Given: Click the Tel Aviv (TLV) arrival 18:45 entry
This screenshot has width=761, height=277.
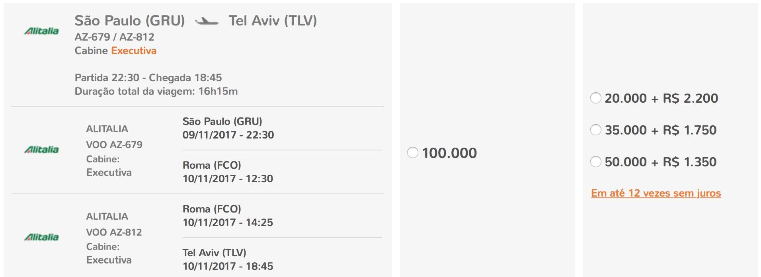Looking at the screenshot, I should pos(228,259).
